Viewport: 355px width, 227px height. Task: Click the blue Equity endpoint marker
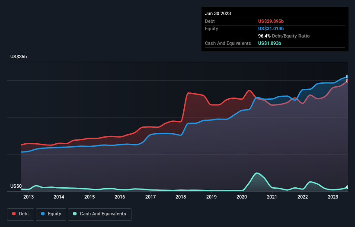(348, 76)
